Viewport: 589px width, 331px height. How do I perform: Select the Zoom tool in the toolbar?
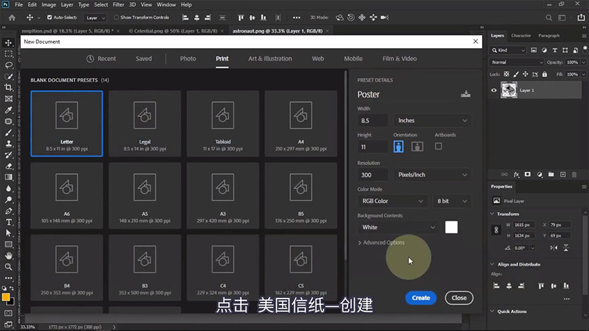pyautogui.click(x=8, y=267)
